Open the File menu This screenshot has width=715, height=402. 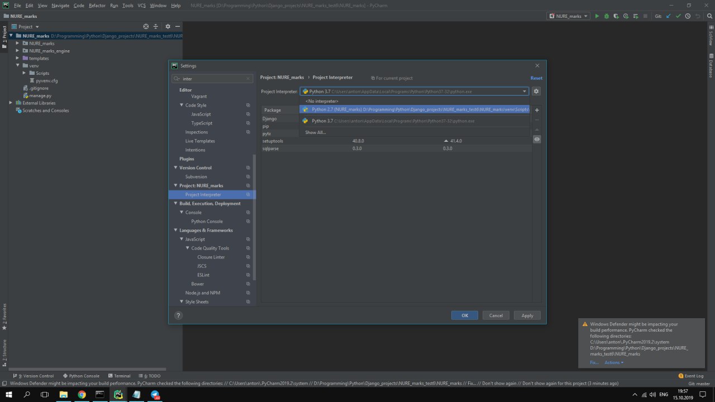tap(17, 5)
